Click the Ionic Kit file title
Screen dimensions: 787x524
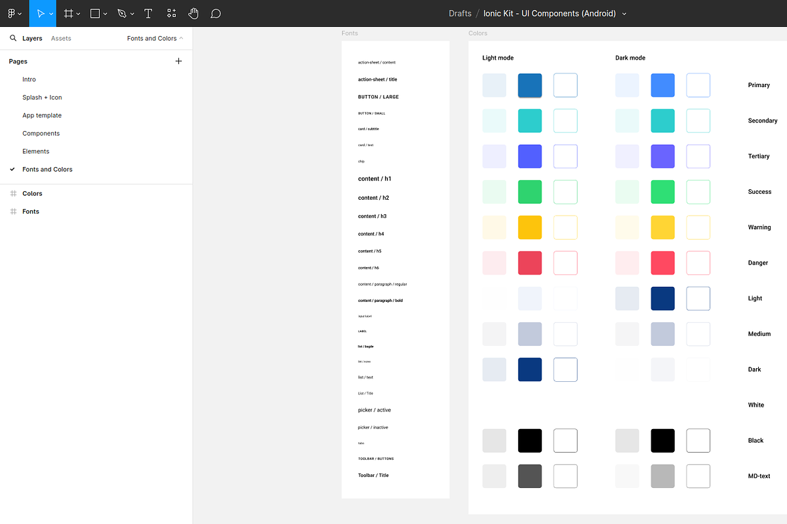click(x=550, y=13)
